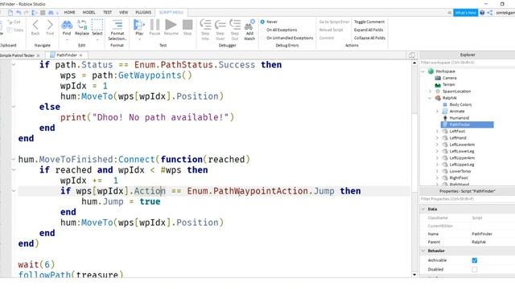This screenshot has width=515, height=289.
Task: Expand the SpawnLocation node
Action: [x=431, y=92]
